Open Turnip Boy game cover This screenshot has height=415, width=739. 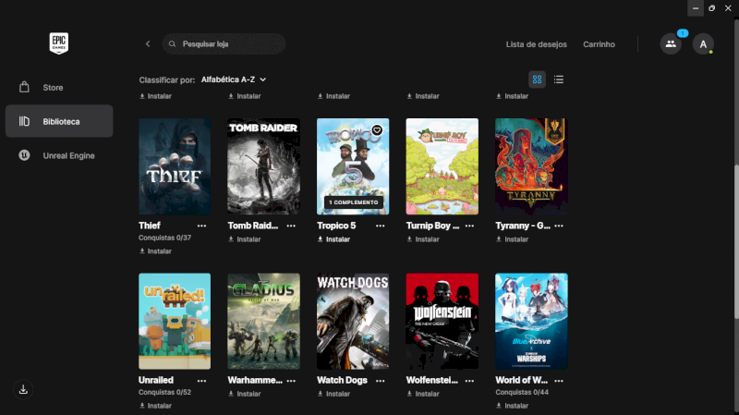442,166
